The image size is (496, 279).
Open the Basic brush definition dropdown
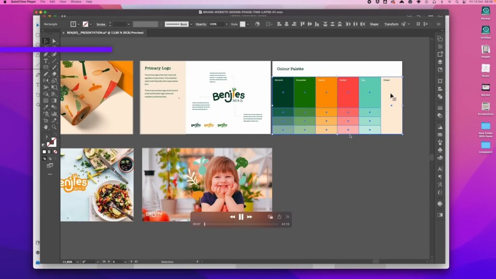tap(191, 24)
